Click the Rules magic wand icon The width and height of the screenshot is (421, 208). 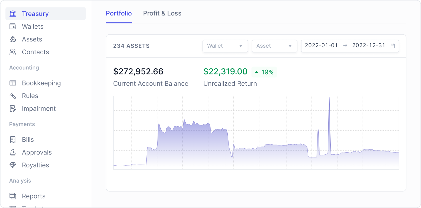point(13,96)
